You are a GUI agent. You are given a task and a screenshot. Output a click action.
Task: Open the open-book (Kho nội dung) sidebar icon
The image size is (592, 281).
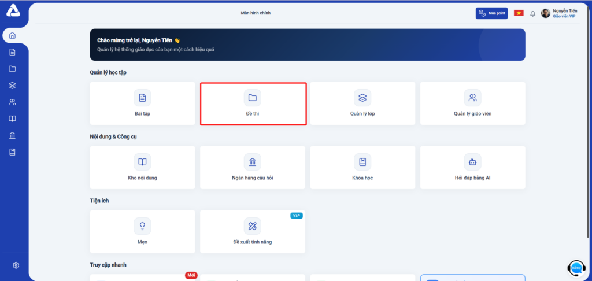pos(13,119)
